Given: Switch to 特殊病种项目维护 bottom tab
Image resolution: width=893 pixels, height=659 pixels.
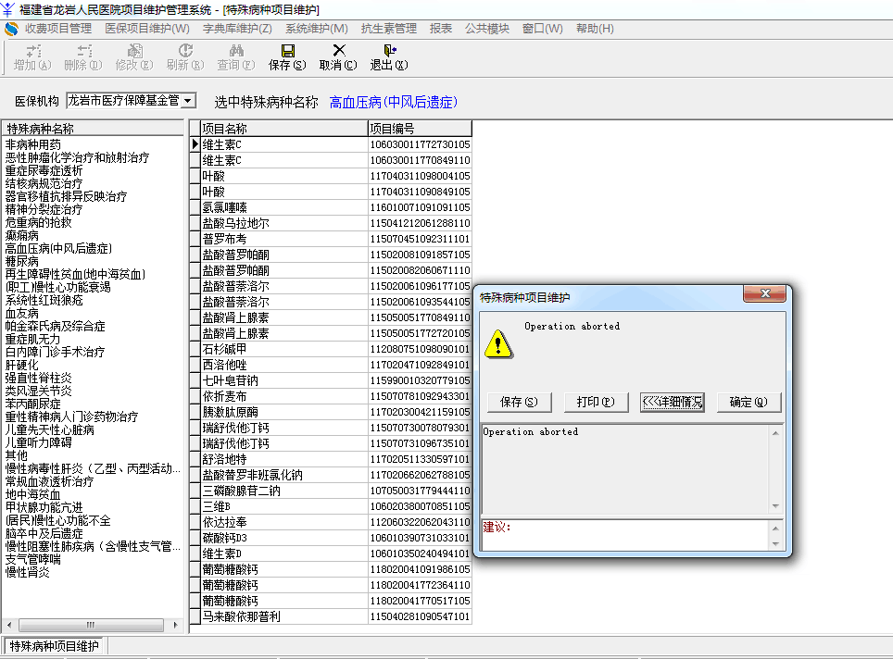Looking at the screenshot, I should coord(55,646).
